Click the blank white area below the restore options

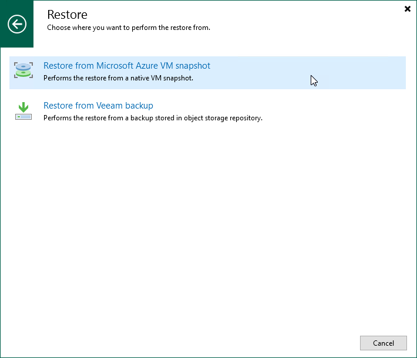pyautogui.click(x=206, y=223)
